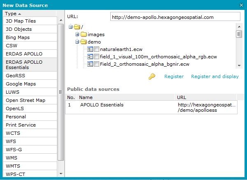Collapse the root tree node
Image resolution: width=247 pixels, height=180 pixels.
click(x=70, y=27)
